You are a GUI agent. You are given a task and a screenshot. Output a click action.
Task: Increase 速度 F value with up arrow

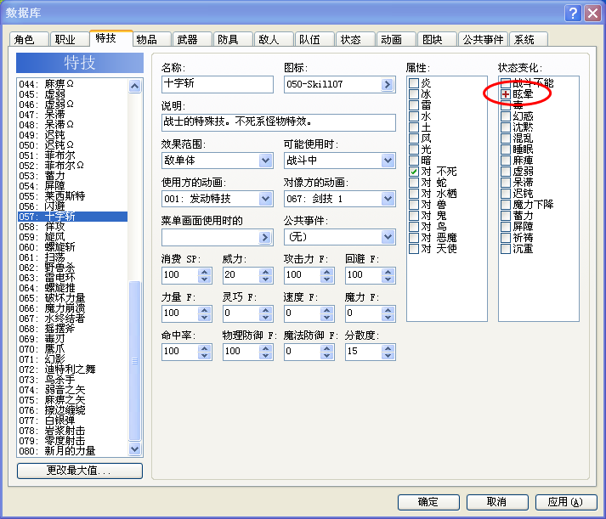(327, 310)
